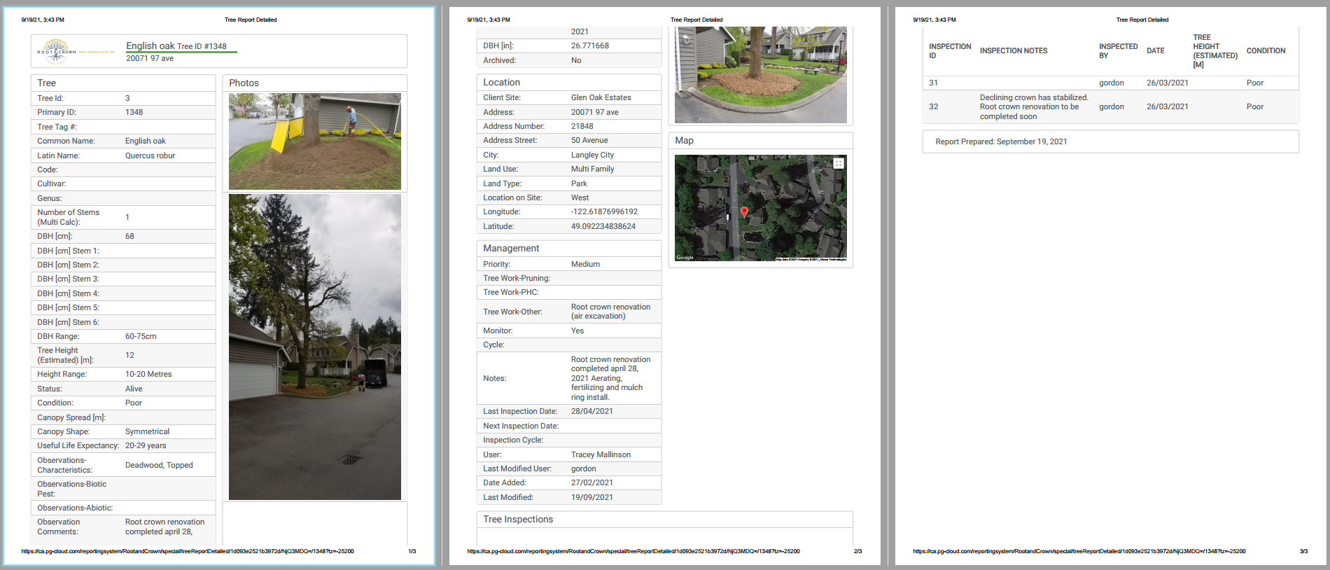Click the Address Street value 50 Avenue
Screen dimensions: 1330x570
point(589,140)
